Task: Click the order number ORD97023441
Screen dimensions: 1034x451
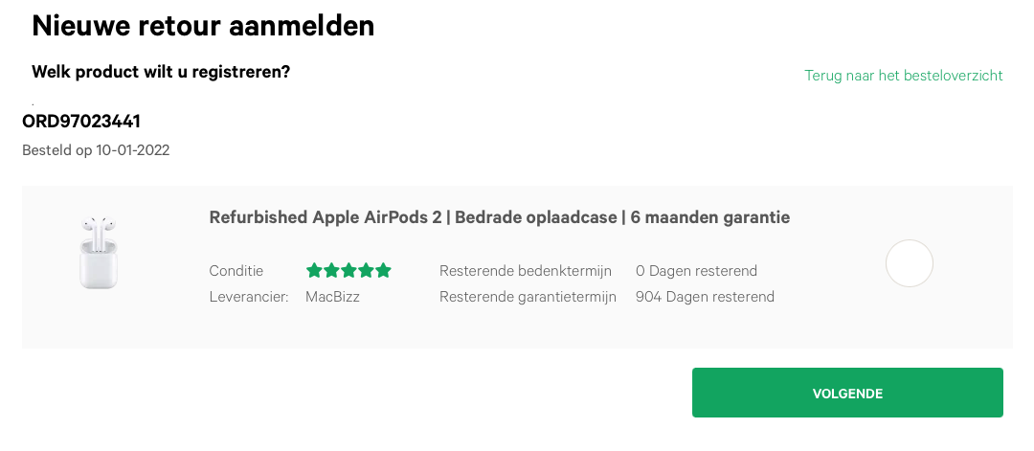Action: click(x=81, y=122)
